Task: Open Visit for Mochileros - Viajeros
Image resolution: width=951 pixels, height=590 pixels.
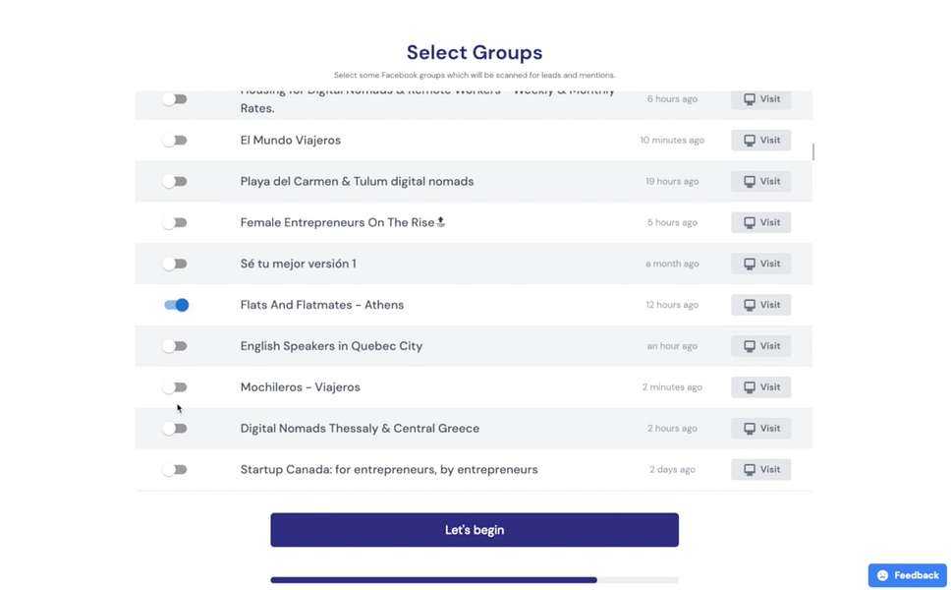Action: click(760, 387)
